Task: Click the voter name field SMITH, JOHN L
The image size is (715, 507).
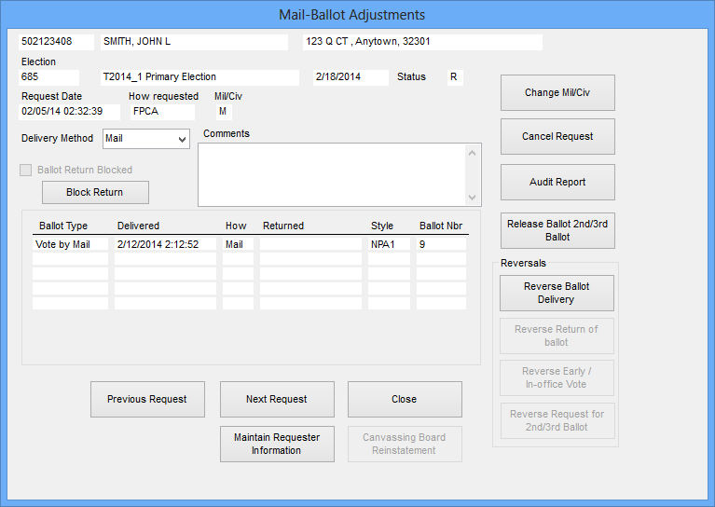Action: point(194,42)
